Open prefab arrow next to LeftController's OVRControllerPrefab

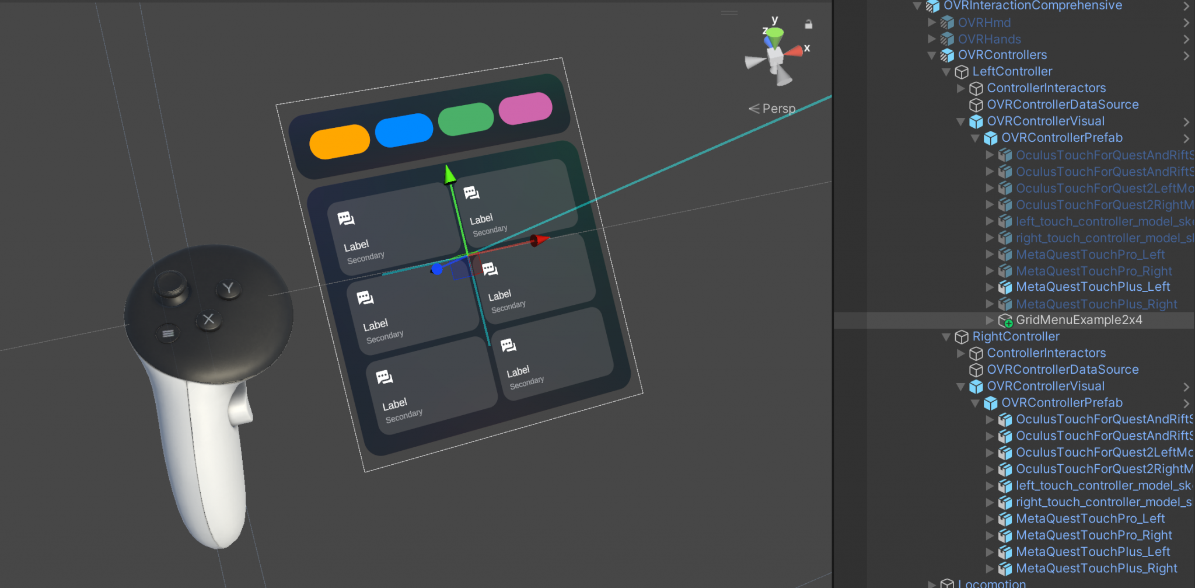[1186, 138]
